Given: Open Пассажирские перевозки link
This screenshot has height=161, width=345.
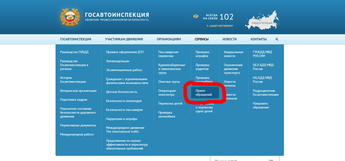Looking at the screenshot, I should [168, 54].
